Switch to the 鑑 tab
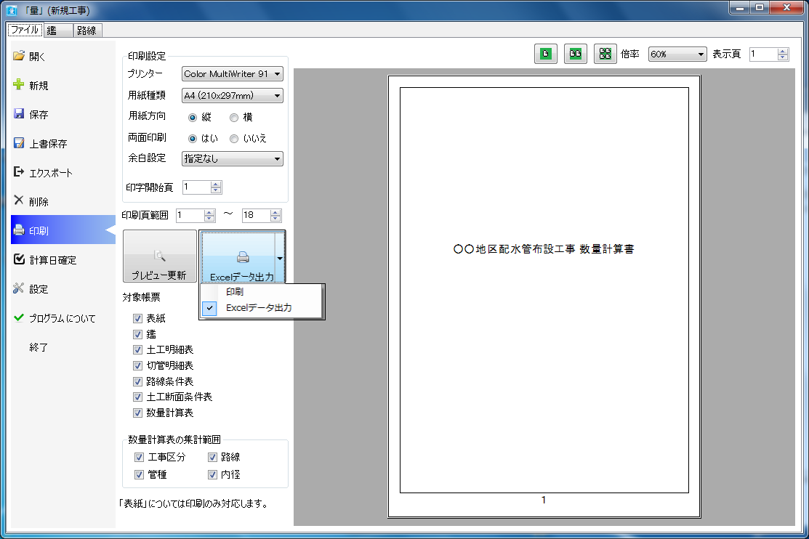 tap(58, 31)
